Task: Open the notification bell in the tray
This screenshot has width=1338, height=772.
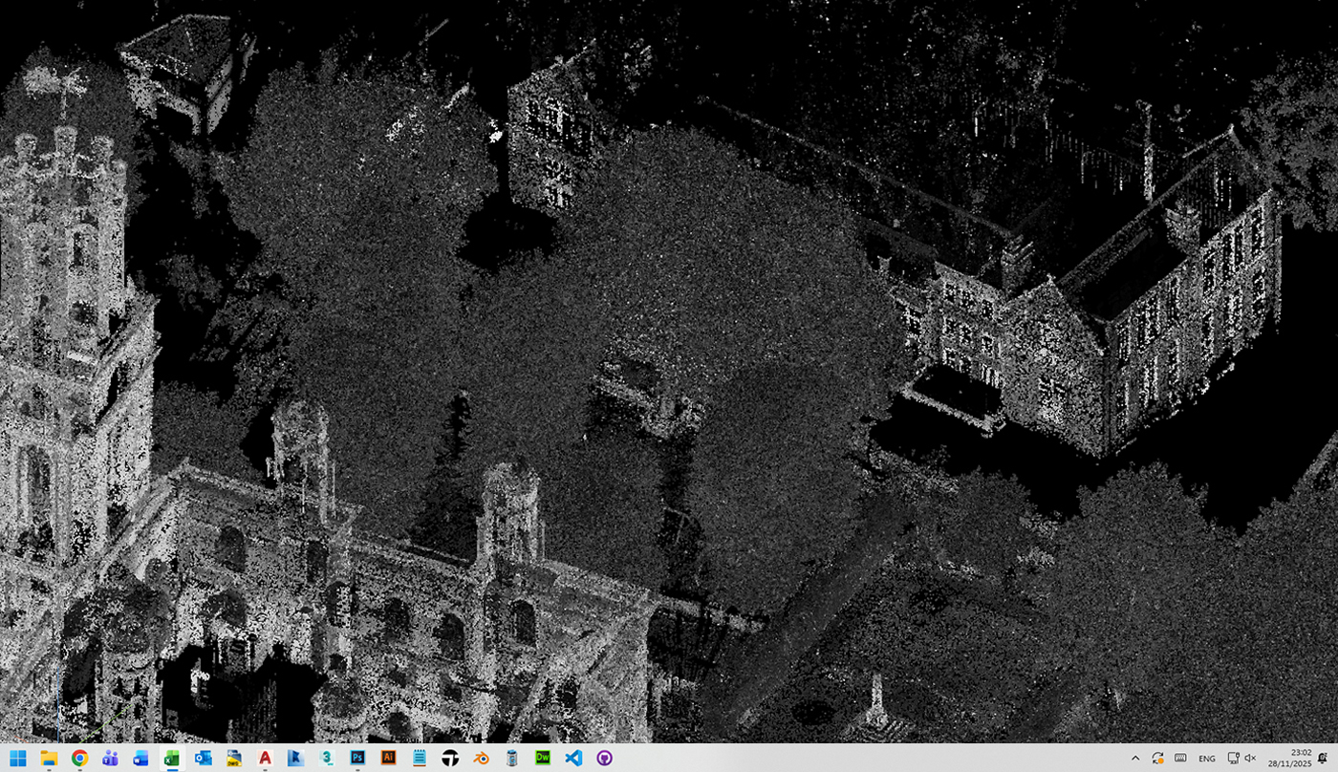Action: point(1323,758)
